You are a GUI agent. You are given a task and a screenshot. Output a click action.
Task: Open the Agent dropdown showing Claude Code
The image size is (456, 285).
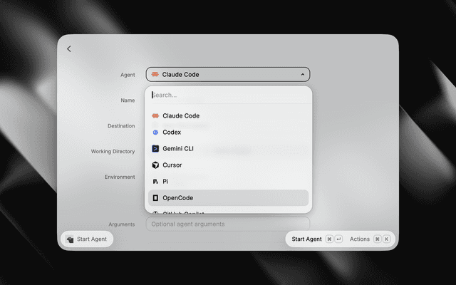(x=228, y=74)
